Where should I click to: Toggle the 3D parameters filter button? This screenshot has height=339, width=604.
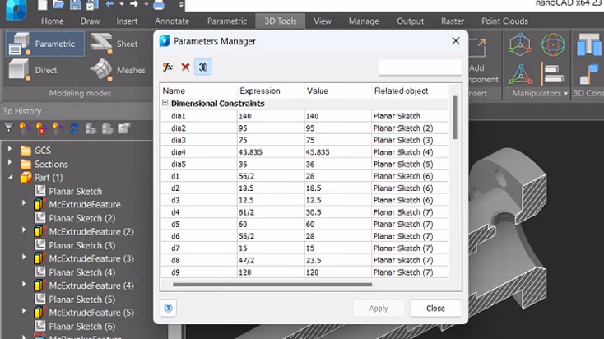click(202, 67)
